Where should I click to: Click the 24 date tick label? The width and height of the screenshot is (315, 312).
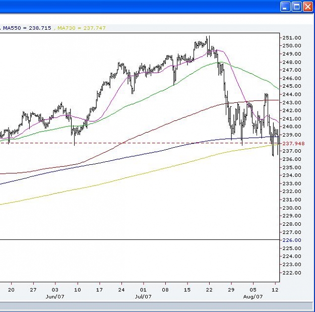(121, 290)
